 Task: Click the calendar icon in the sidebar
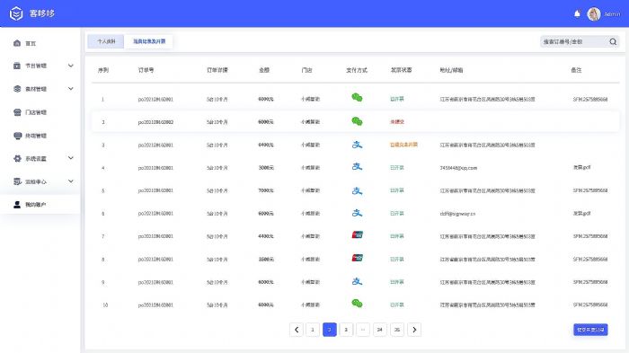click(17, 66)
